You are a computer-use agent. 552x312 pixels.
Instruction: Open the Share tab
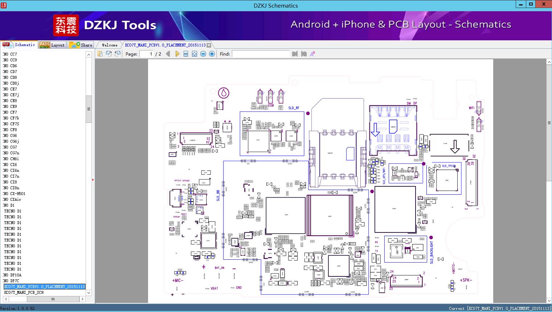click(81, 45)
